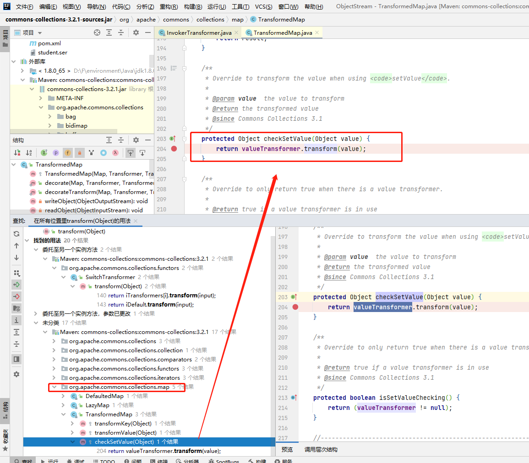Collapse all nodes in structure panel
The image size is (529, 463).
121,140
